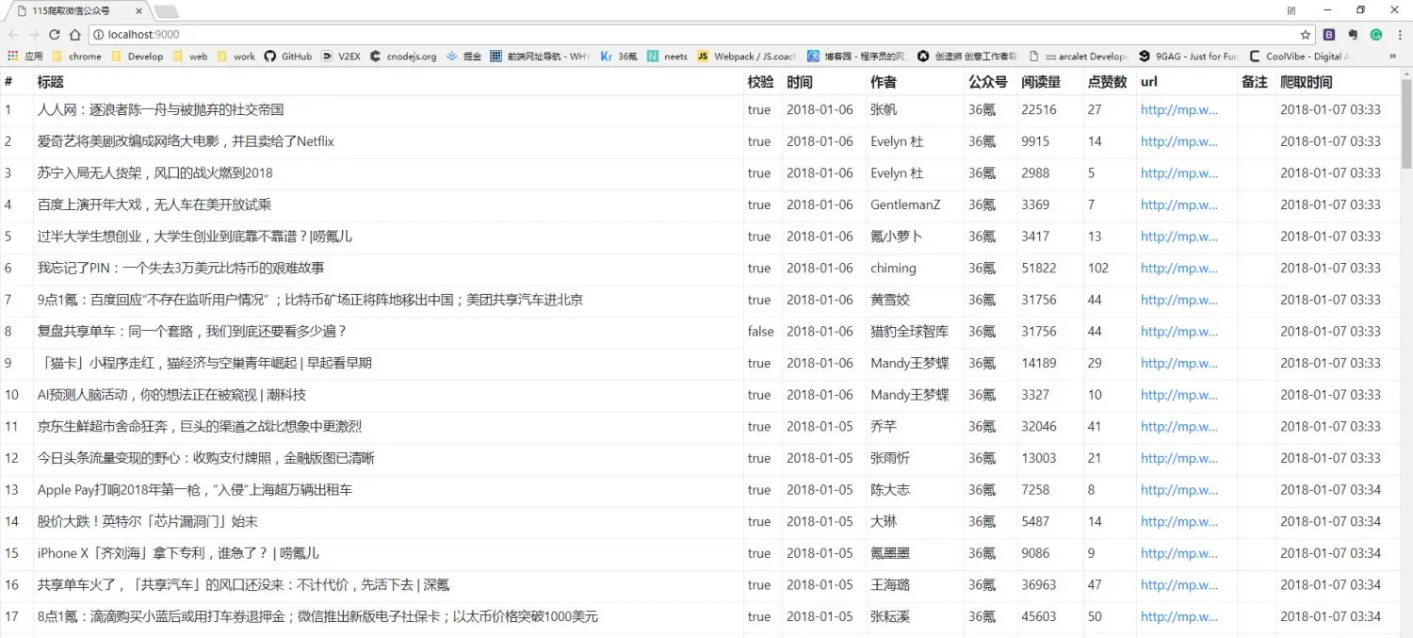Open the apps shortcut 应用 in the bookmarks bar
Viewport: 1413px width, 638px height.
pyautogui.click(x=25, y=57)
